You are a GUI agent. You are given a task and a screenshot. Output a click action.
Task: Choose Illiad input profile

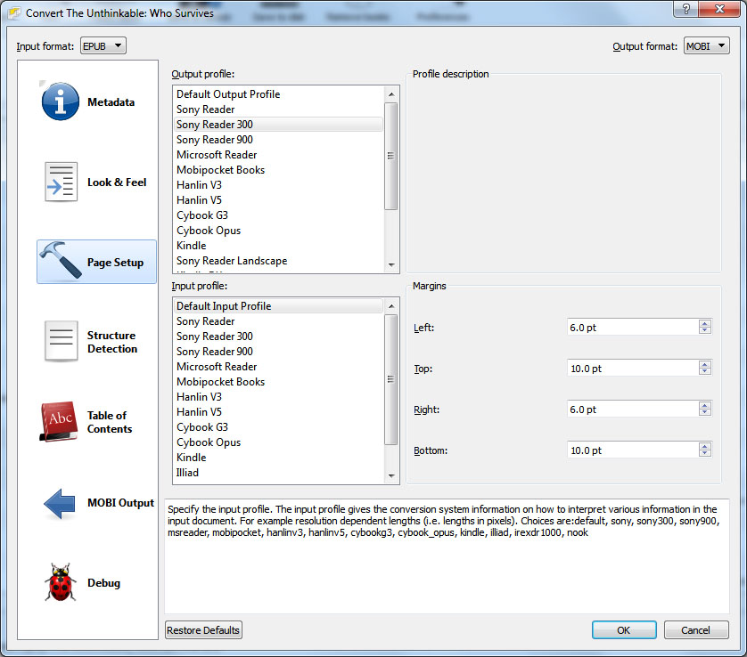278,473
